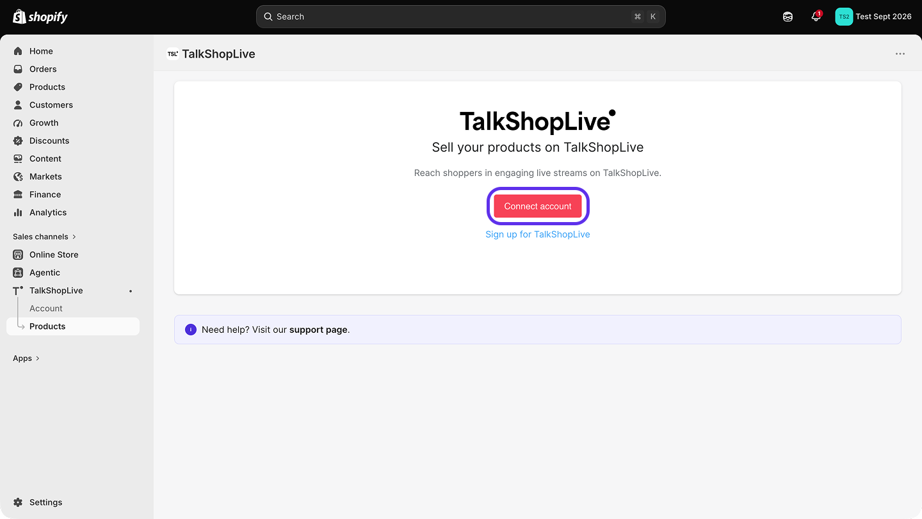Expand the Sales channels section

(44, 237)
